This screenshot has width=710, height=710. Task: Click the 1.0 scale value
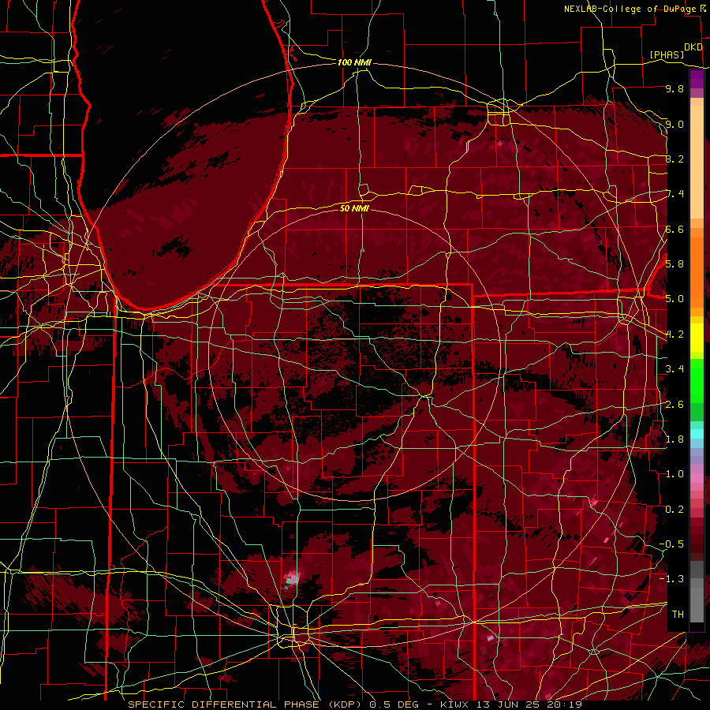674,474
